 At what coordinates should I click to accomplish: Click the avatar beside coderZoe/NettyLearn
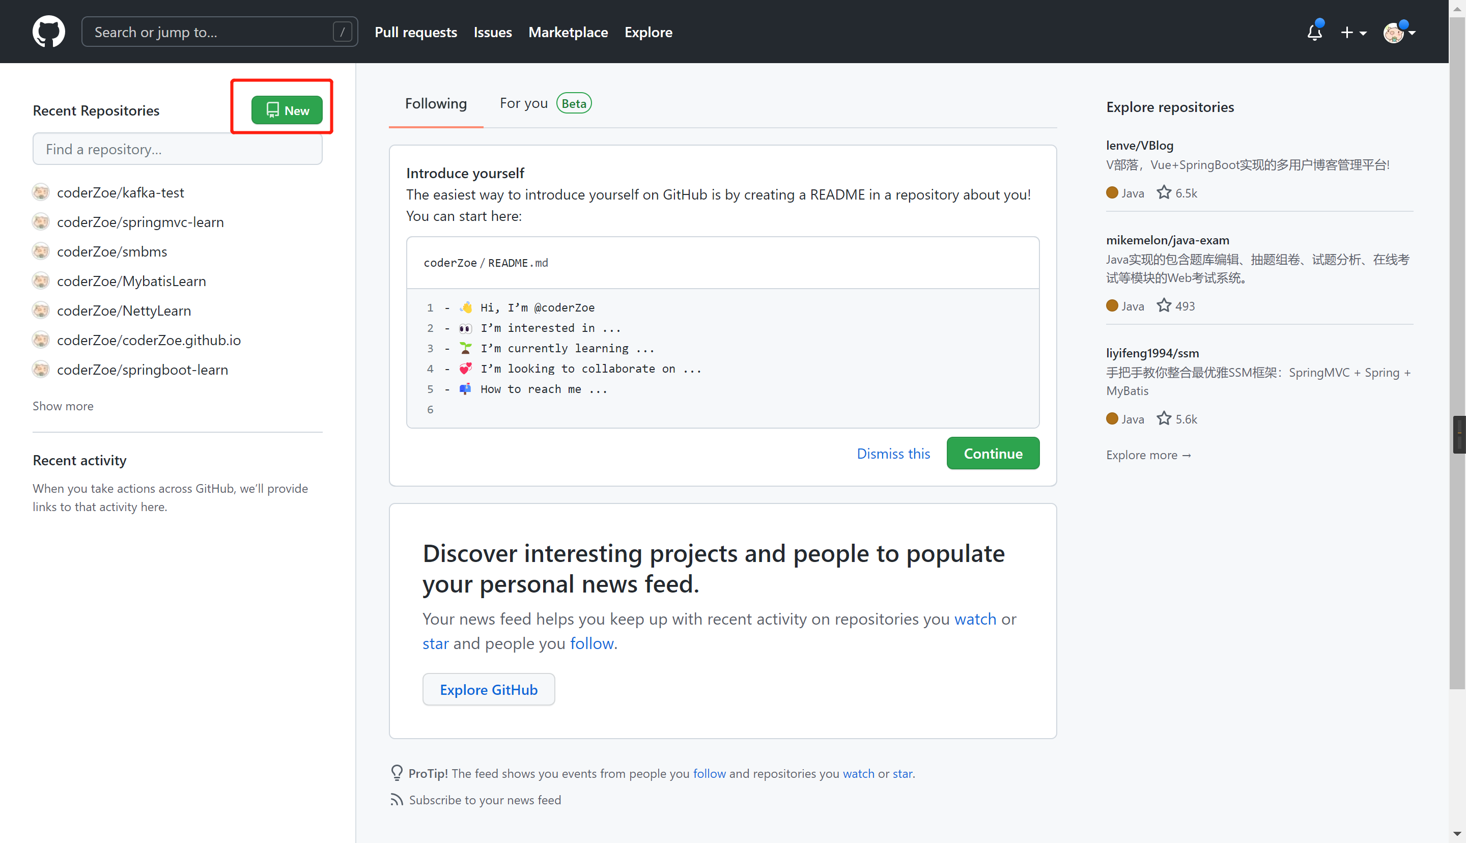click(x=41, y=311)
